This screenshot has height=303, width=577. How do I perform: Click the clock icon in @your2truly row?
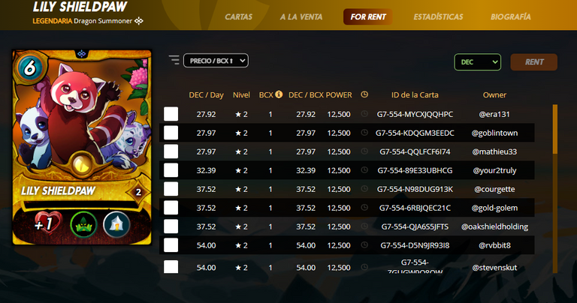pos(364,170)
